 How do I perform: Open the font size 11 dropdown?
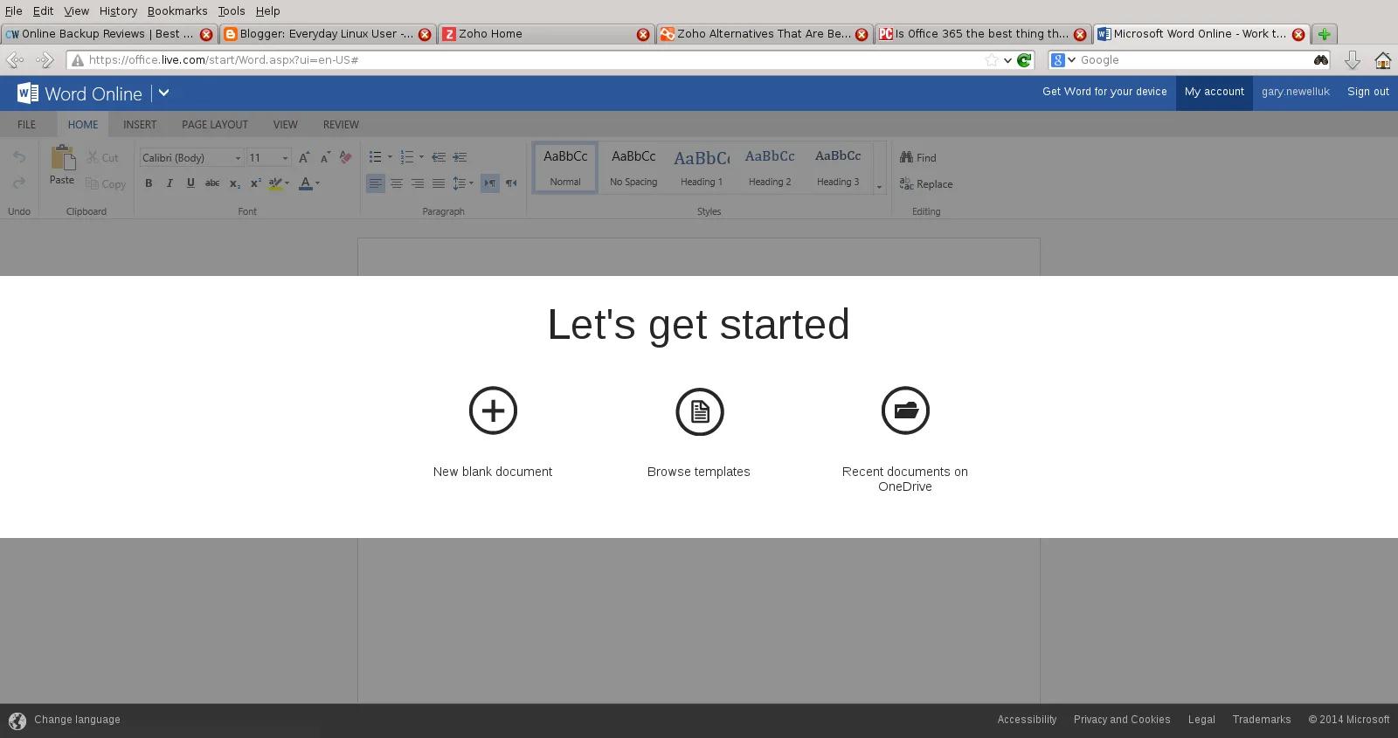pyautogui.click(x=285, y=158)
